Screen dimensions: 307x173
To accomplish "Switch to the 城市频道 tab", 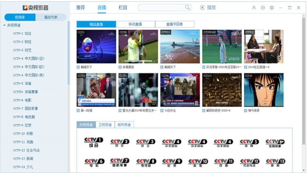I will point(124,125).
